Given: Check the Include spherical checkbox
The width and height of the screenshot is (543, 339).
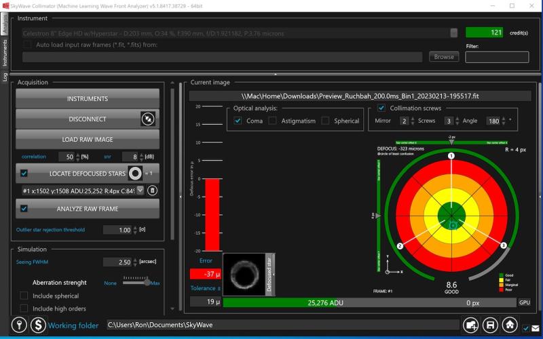Looking at the screenshot, I should 24,296.
